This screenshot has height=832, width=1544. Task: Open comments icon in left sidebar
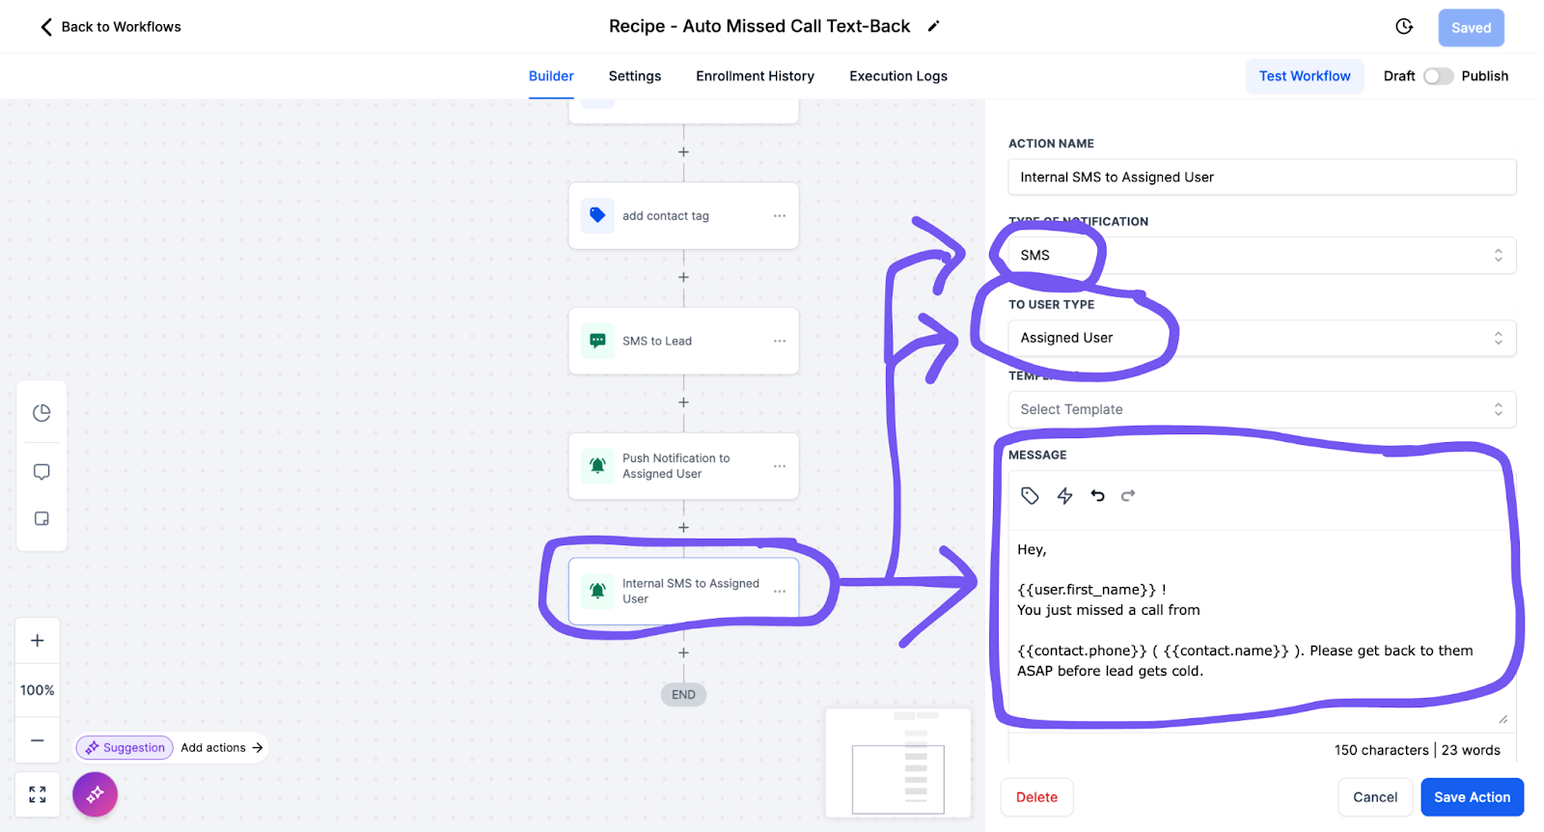(x=41, y=472)
